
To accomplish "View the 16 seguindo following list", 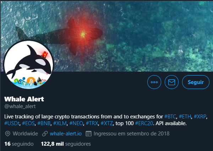I will click(19, 144).
